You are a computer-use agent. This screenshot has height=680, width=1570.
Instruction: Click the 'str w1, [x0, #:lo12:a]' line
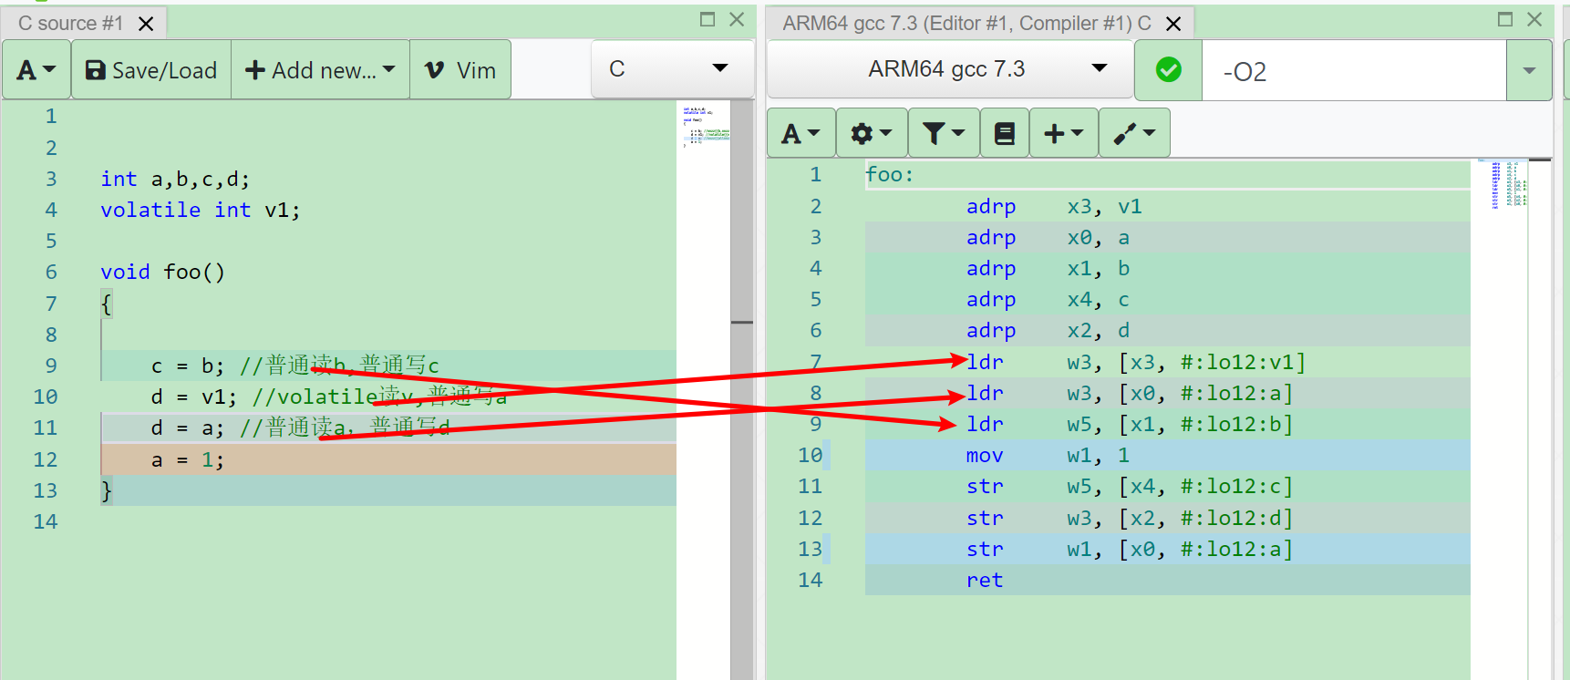click(x=1130, y=549)
